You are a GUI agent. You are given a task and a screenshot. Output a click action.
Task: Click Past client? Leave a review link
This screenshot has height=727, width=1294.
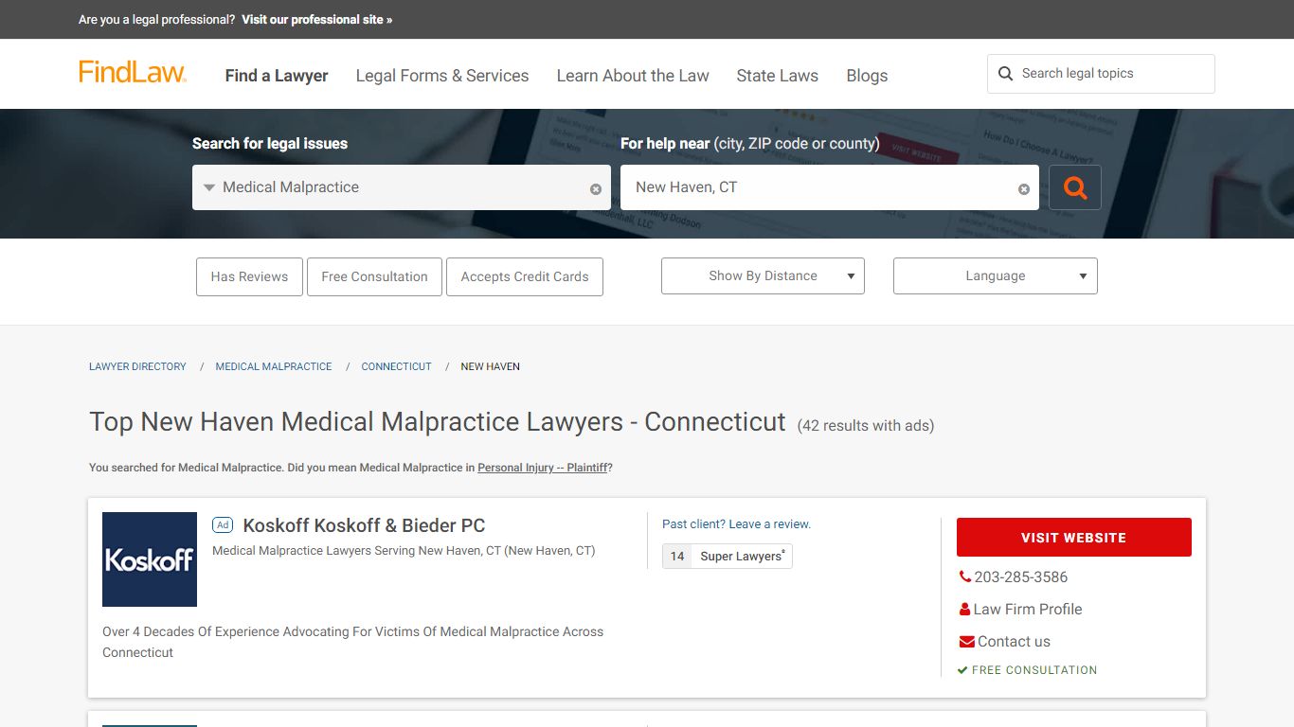tap(736, 524)
